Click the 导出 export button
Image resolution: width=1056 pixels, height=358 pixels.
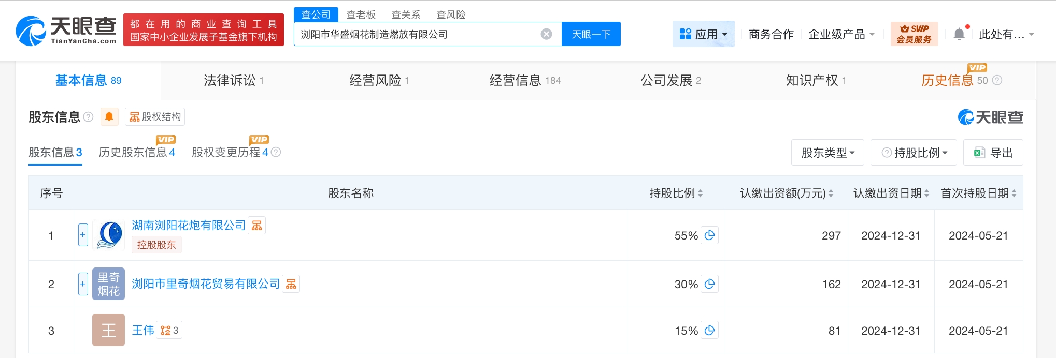tap(993, 153)
